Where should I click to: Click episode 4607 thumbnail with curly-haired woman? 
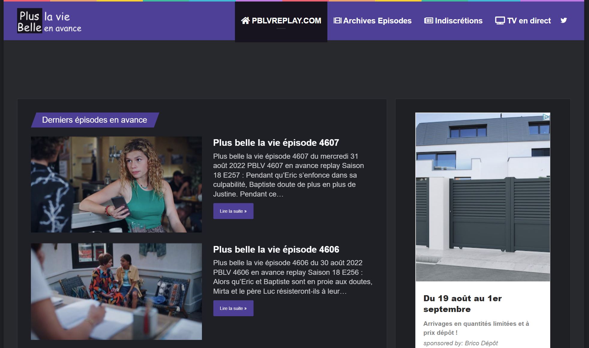click(x=116, y=184)
